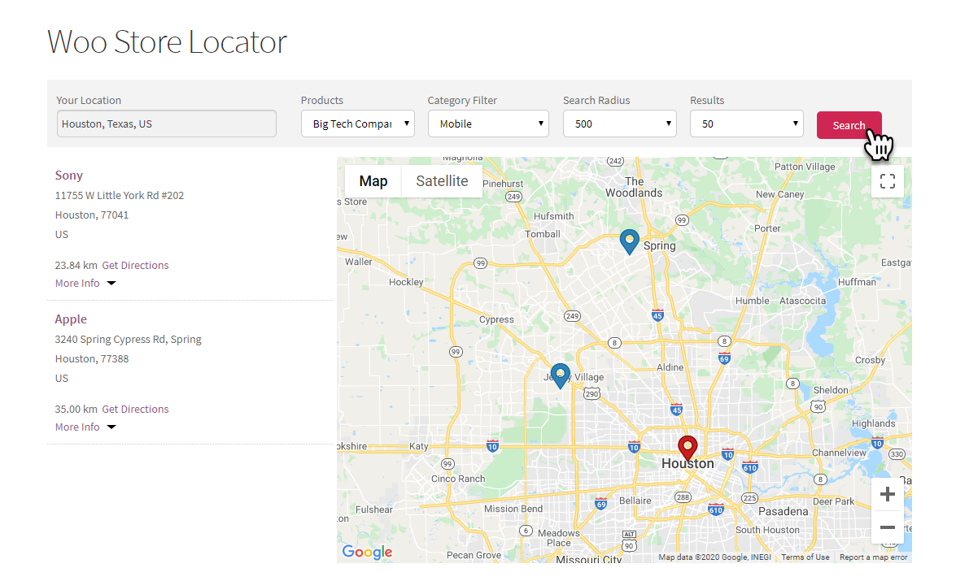The image size is (956, 581).
Task: Click Get Directions for the Sony store
Action: point(135,265)
